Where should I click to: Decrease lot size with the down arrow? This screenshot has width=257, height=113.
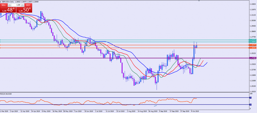point(9,5)
